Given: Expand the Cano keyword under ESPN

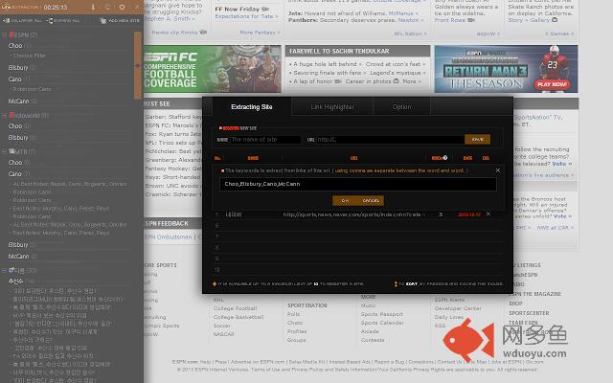Looking at the screenshot, I should click(14, 79).
